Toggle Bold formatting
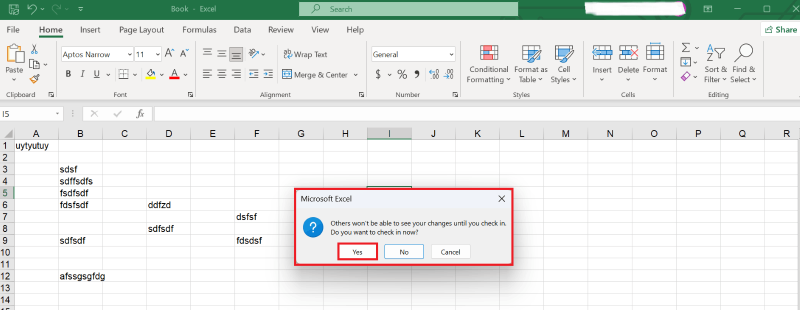This screenshot has height=310, width=800. click(x=68, y=74)
